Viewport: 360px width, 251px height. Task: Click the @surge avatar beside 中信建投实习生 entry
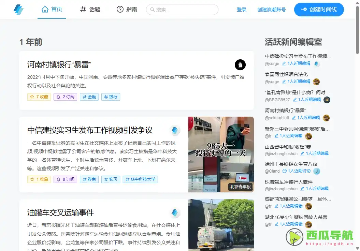tap(317, 64)
